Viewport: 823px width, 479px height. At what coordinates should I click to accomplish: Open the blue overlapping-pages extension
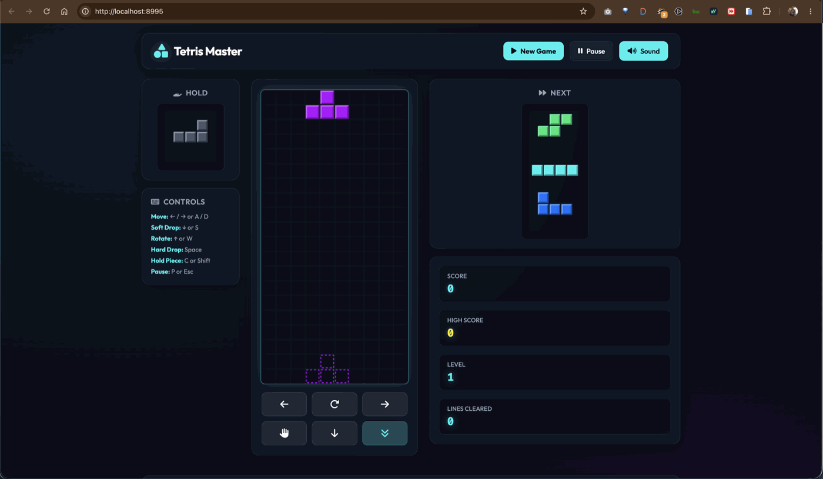pos(749,11)
